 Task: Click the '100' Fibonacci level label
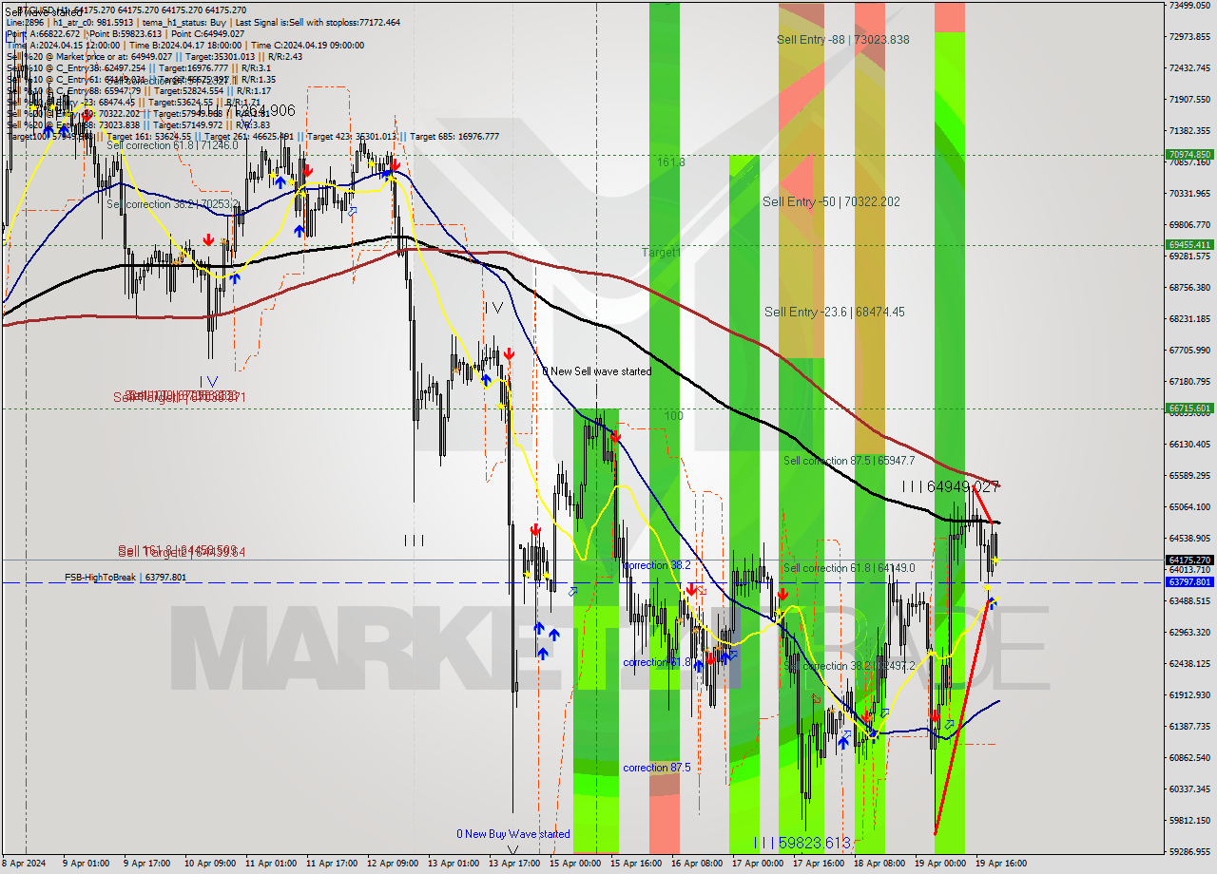674,416
